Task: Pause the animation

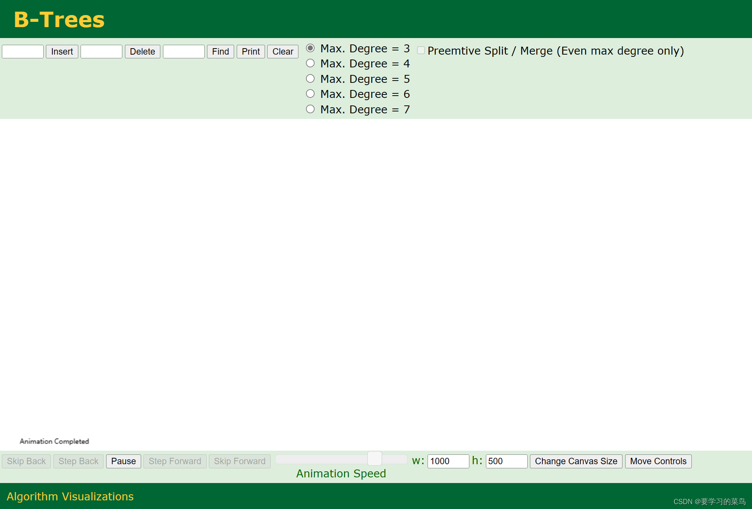Action: coord(123,461)
